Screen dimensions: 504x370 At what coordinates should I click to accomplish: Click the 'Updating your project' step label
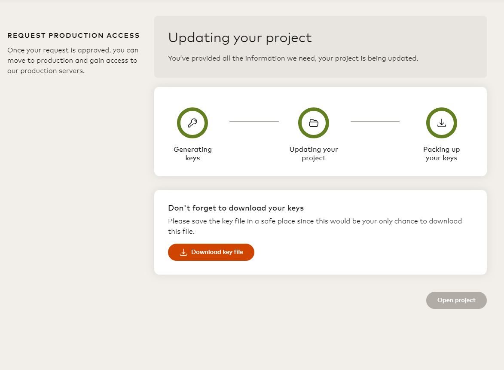[x=314, y=154]
